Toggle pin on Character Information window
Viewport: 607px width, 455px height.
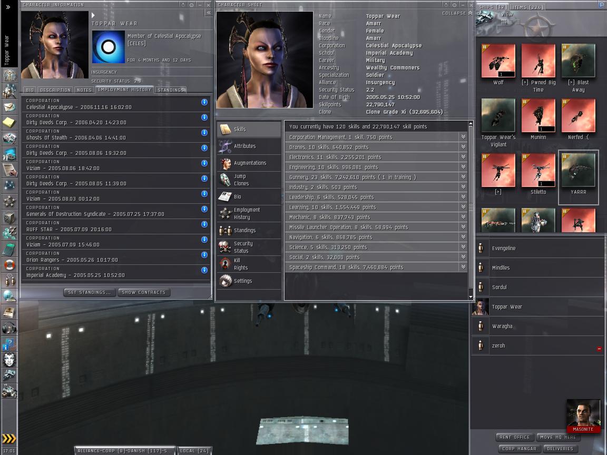pos(192,5)
